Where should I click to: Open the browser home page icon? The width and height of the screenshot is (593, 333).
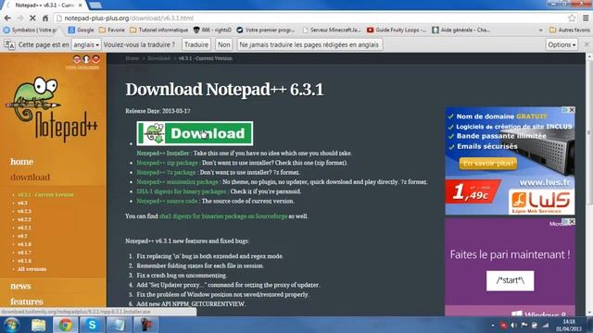(x=45, y=18)
